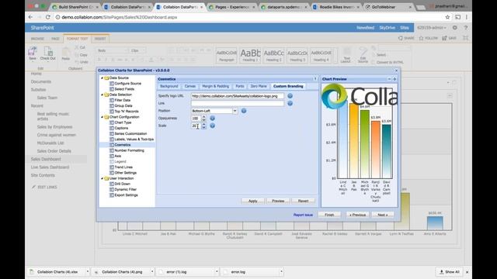Screen dimensions: 497x279
Task: Open Zero Plane tab
Action: coord(259,86)
